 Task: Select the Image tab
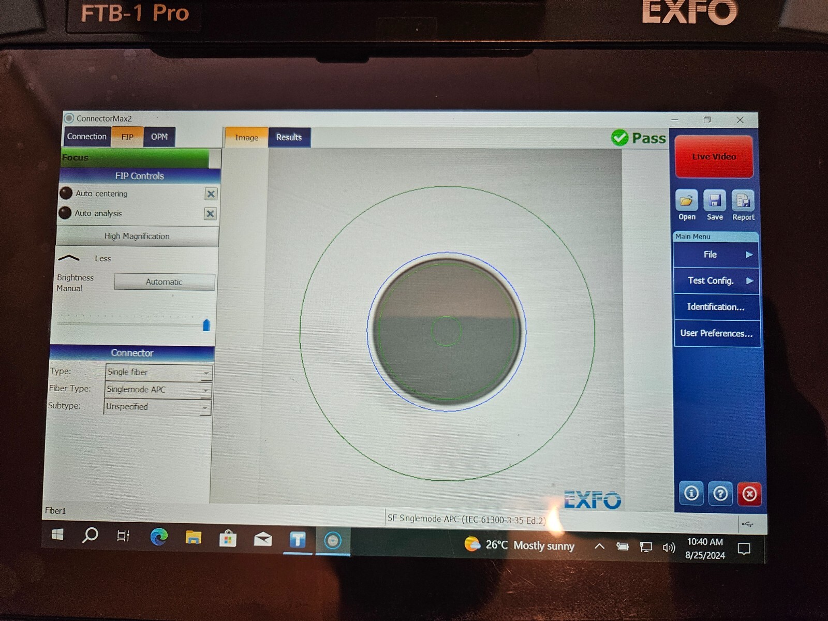pos(246,138)
